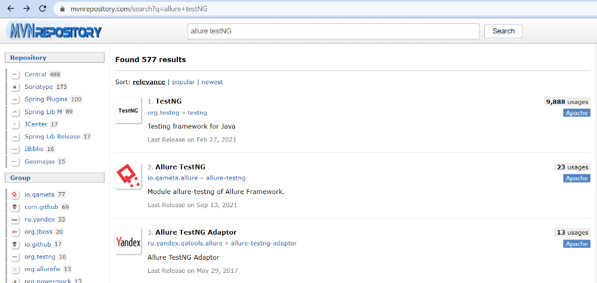Click the Spring Plugins repository icon
The height and width of the screenshot is (283, 597).
[x=16, y=100]
